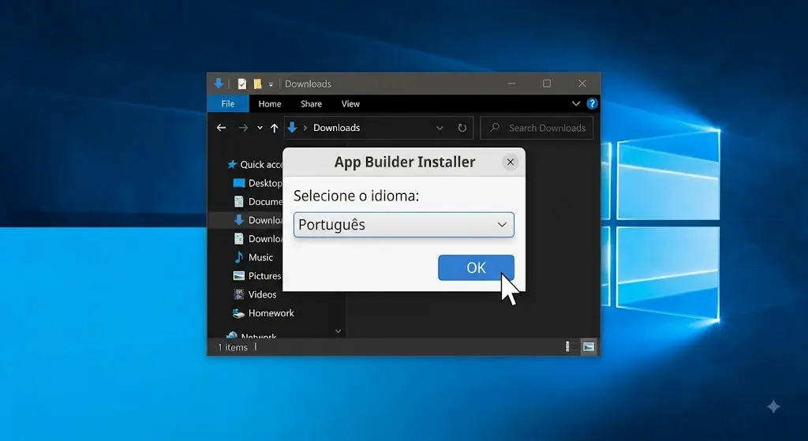The width and height of the screenshot is (808, 441).
Task: Click the Downloads path in address bar
Action: tap(336, 128)
